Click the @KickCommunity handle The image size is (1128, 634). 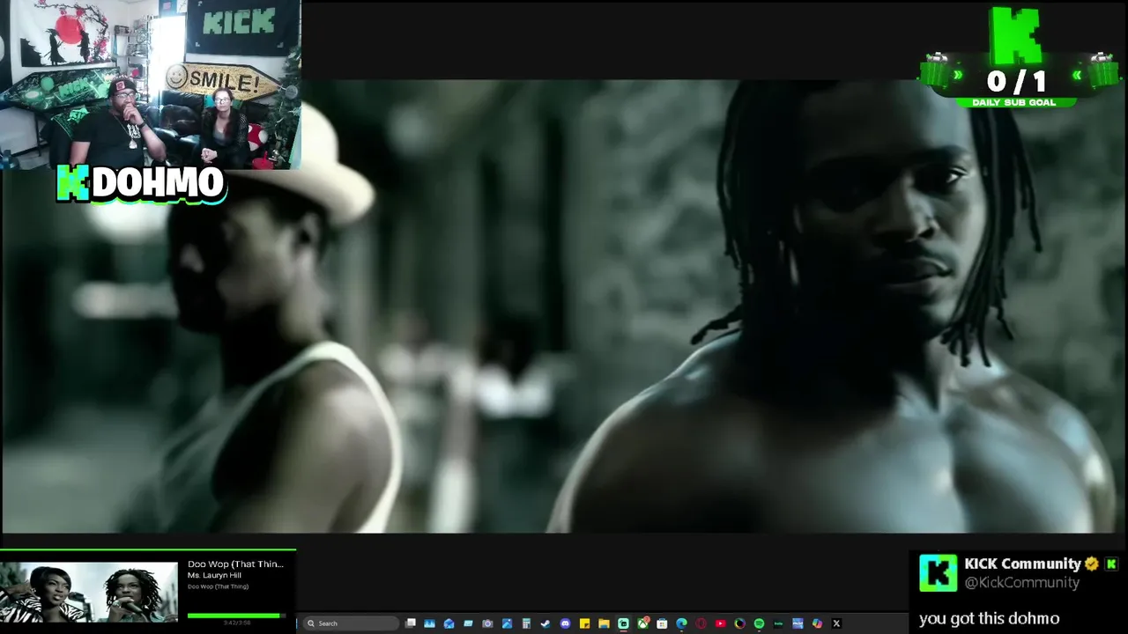[1021, 582]
